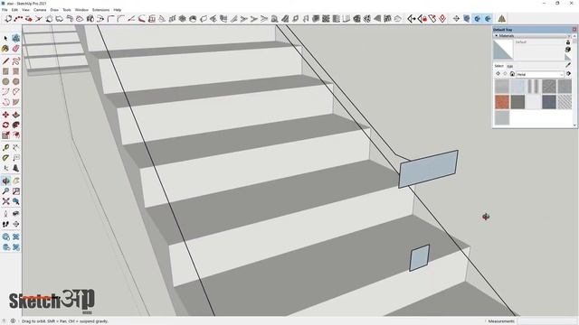The width and height of the screenshot is (579, 325).
Task: Open the Window menu
Action: click(81, 10)
